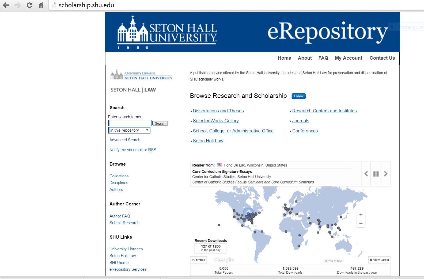Click the View Larger button
Viewport: 424px width, 279px height.
tap(379, 260)
